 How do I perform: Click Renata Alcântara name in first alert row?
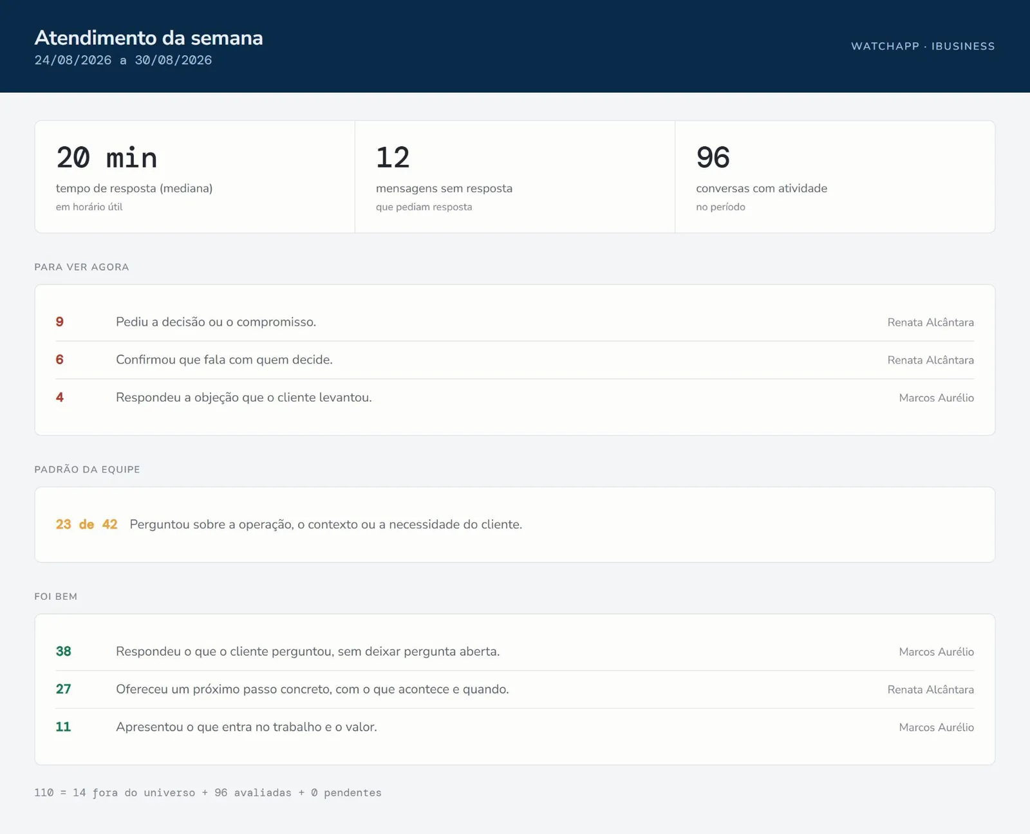click(930, 322)
